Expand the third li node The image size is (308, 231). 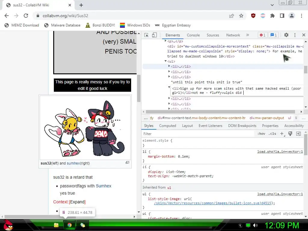point(169,77)
